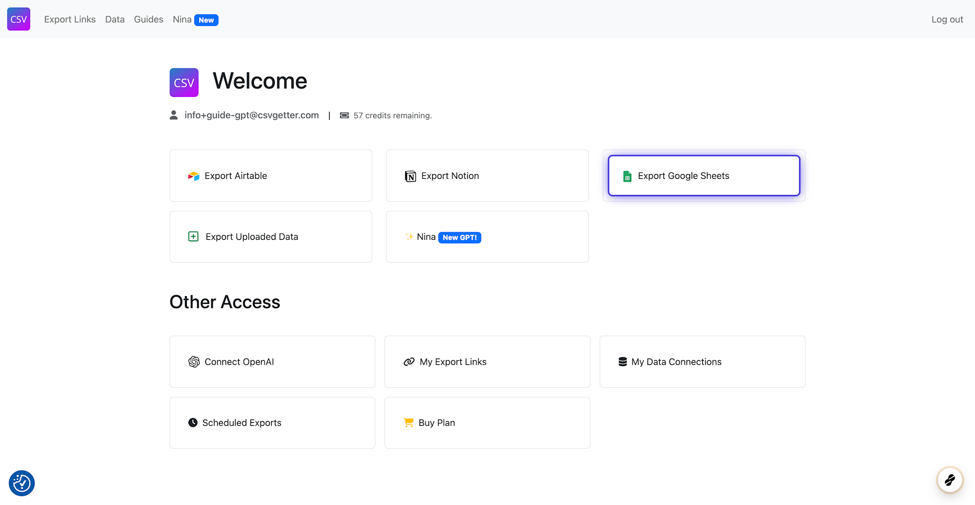This screenshot has width=975, height=505.
Task: Click the Airtable icon on Export Airtable card
Action: (x=193, y=176)
